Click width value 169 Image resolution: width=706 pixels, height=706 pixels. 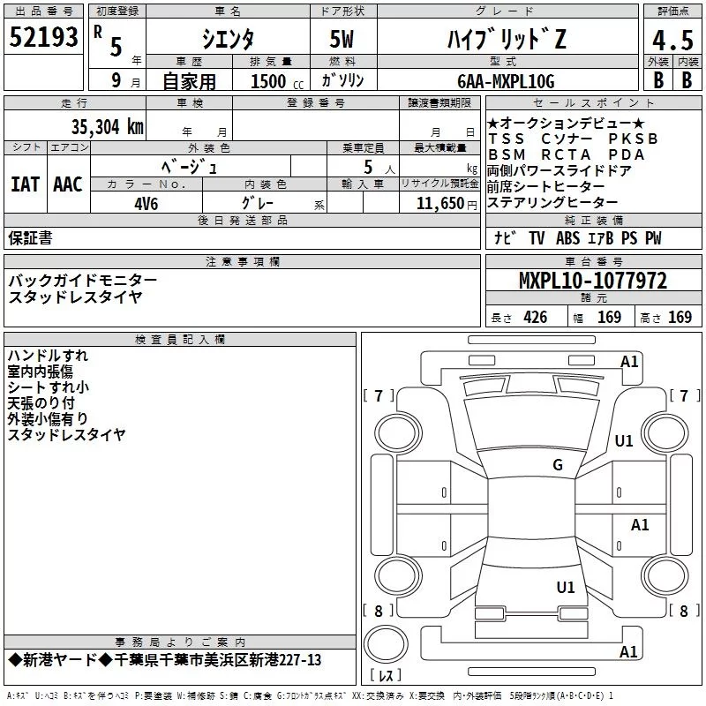tap(609, 318)
